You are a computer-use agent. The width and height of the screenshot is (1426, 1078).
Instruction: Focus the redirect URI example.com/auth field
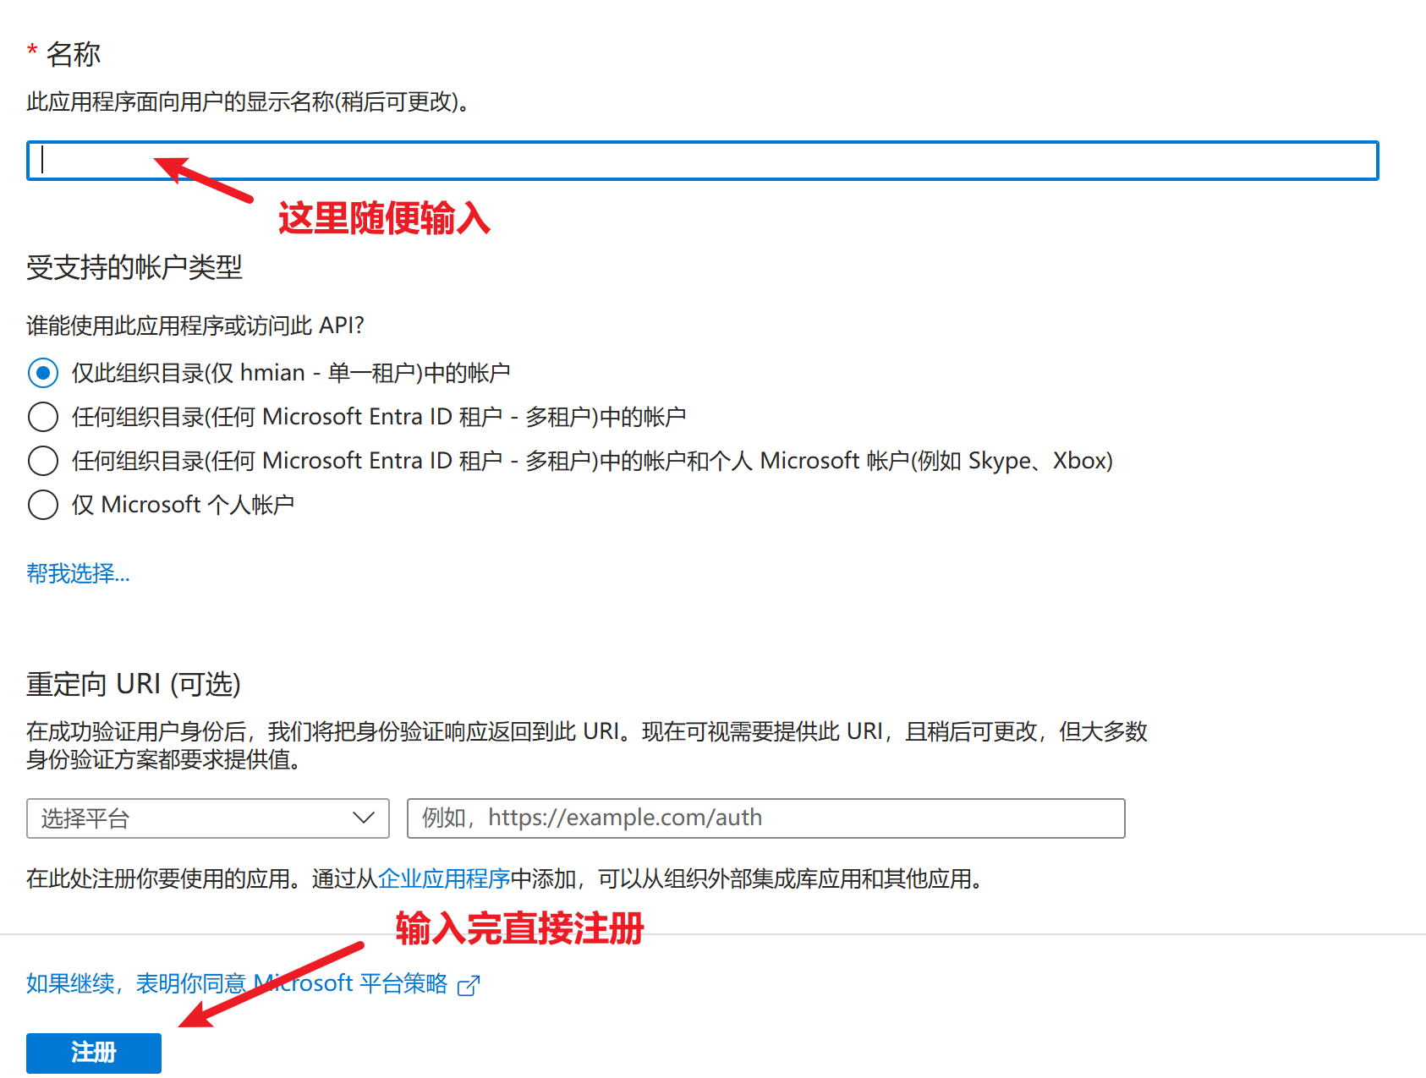coord(765,818)
